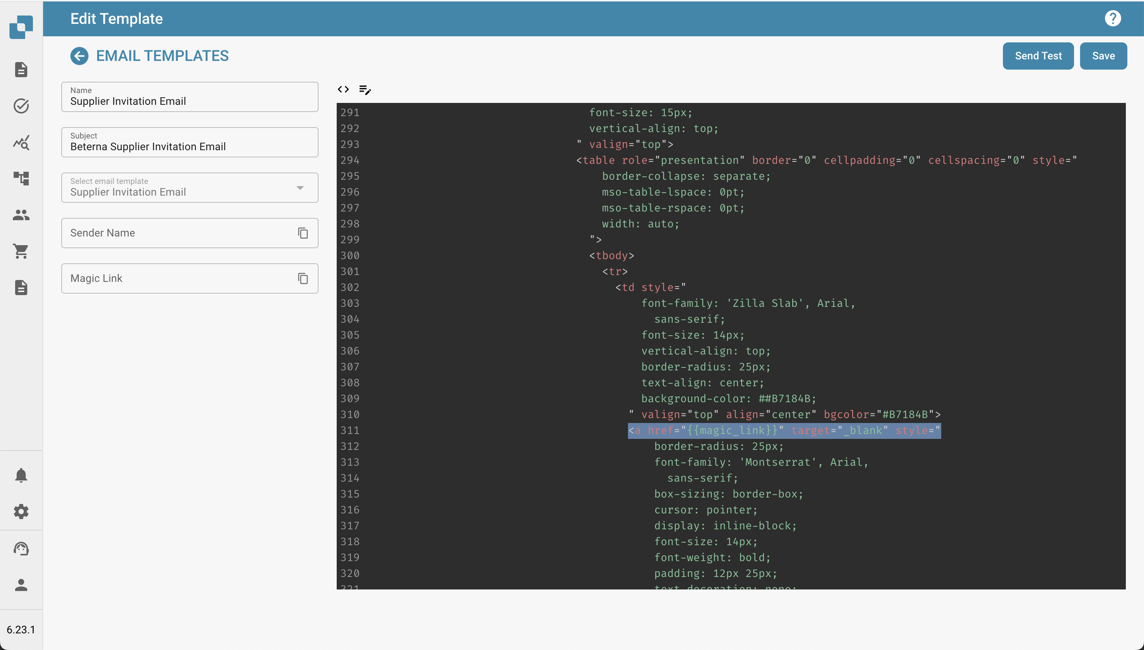The height and width of the screenshot is (650, 1144).
Task: Open the contacts/users section in sidebar
Action: point(21,216)
